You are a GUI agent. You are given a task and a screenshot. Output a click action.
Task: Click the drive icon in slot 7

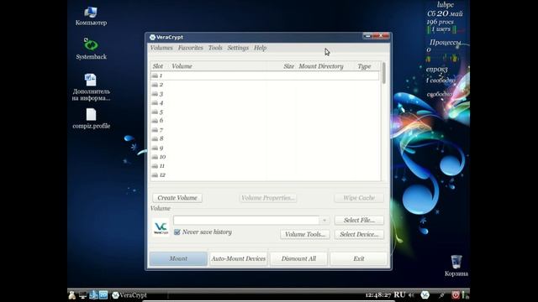(x=155, y=130)
